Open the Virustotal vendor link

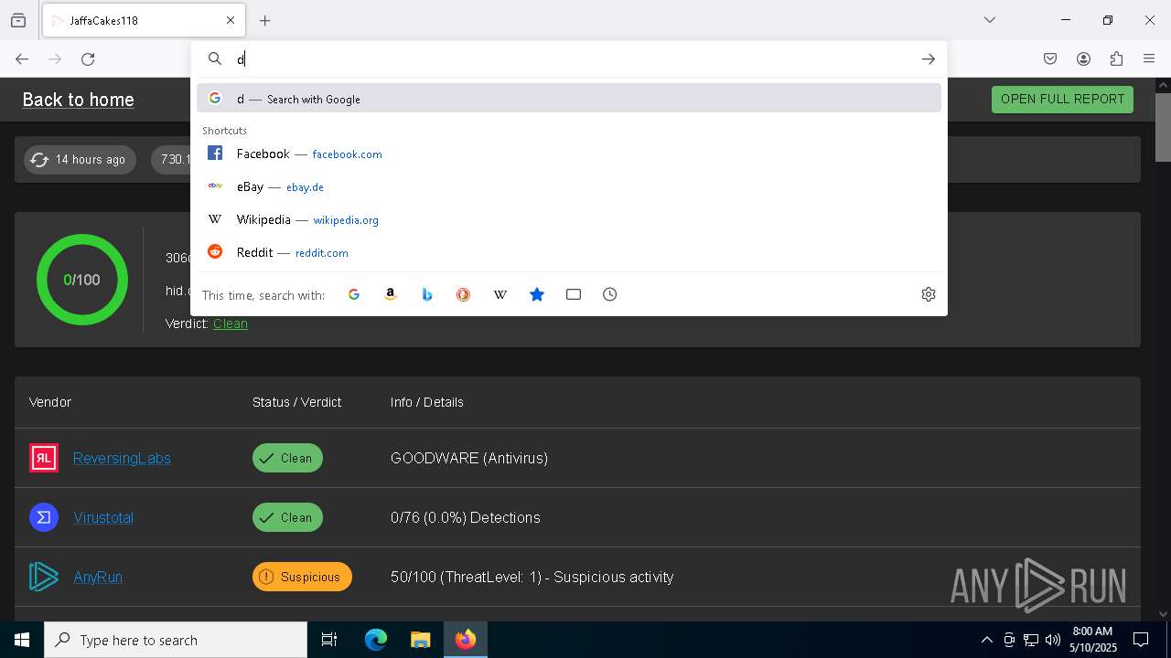coord(103,517)
